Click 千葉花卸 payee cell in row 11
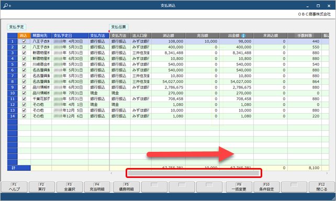The height and width of the screenshot is (201, 336). tap(41, 99)
